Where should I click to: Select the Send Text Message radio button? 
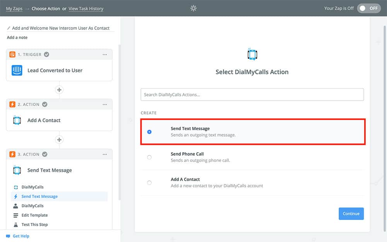point(149,132)
